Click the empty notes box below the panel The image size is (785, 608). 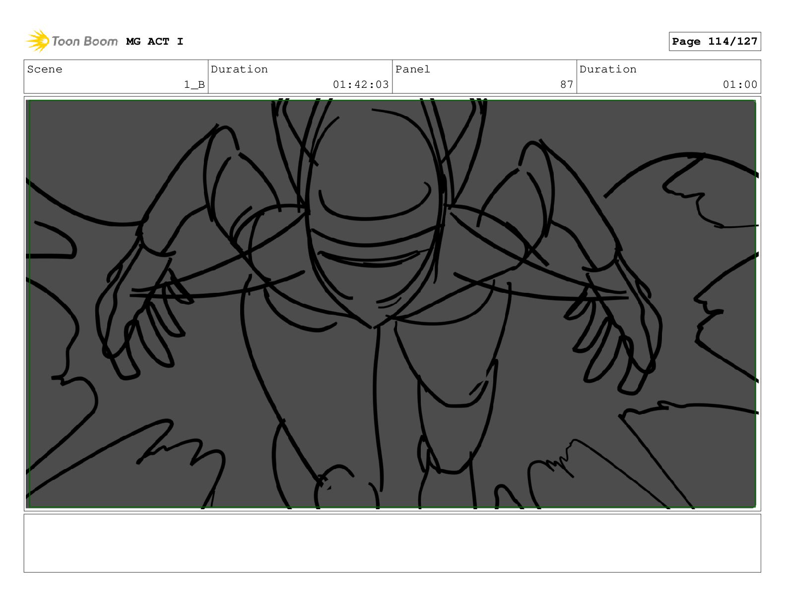pyautogui.click(x=392, y=543)
